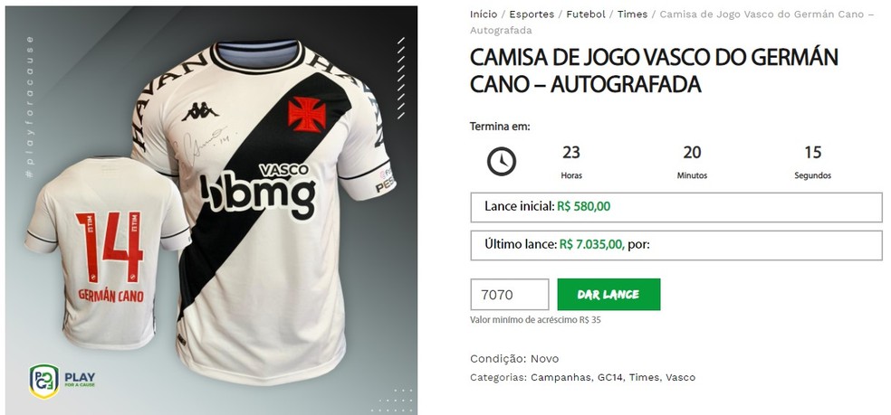
Task: Open the Times breadcrumb link
Action: click(x=632, y=14)
